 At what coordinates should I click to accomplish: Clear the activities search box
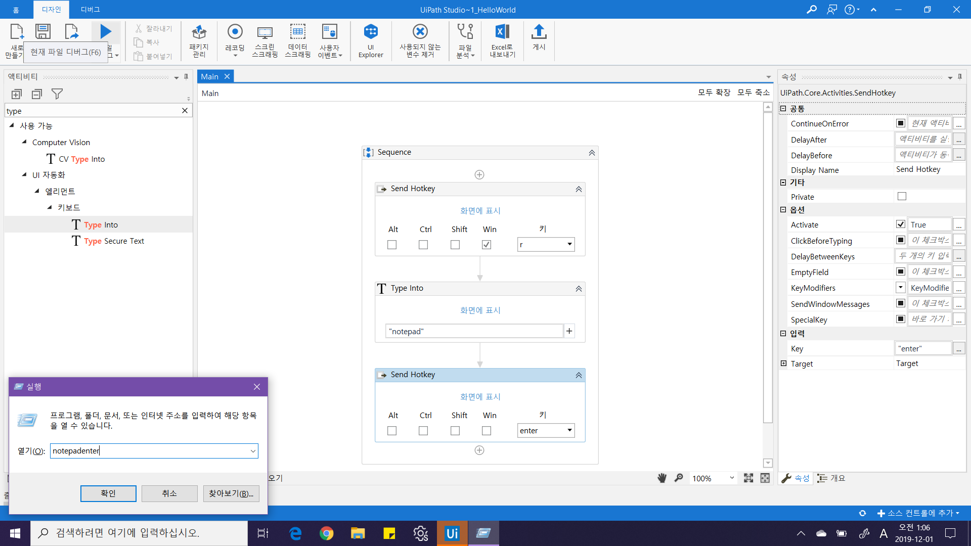click(x=185, y=111)
